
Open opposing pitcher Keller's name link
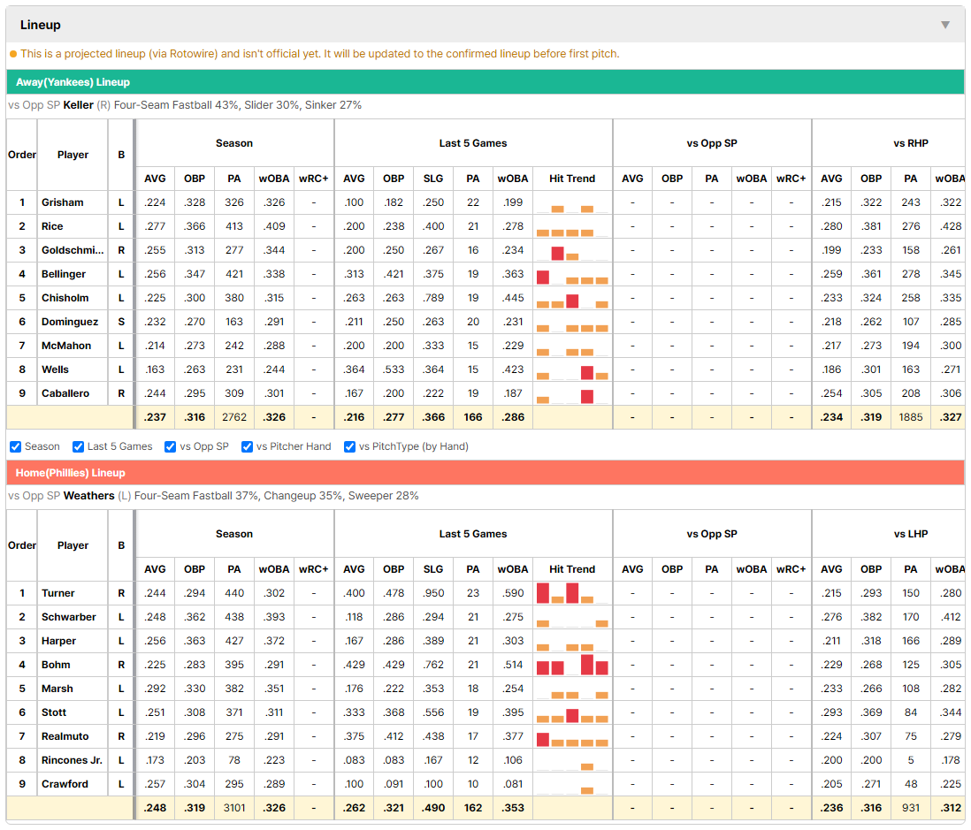(x=78, y=105)
